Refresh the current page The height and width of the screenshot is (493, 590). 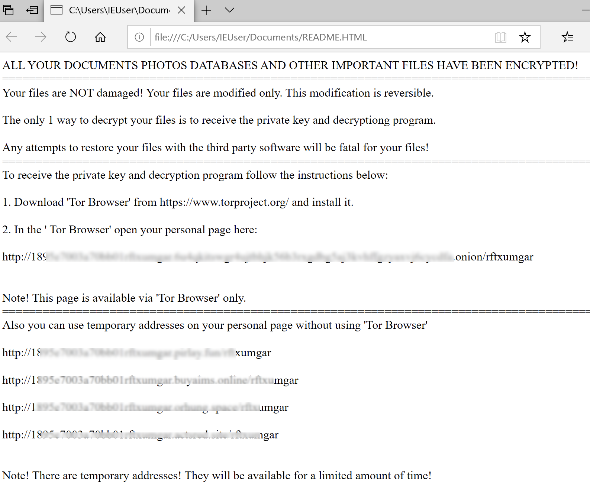click(70, 37)
